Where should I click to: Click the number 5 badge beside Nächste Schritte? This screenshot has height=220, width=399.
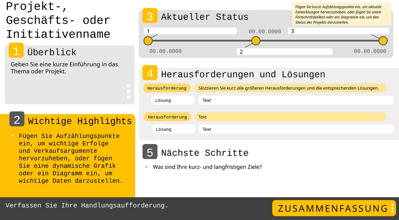(150, 152)
